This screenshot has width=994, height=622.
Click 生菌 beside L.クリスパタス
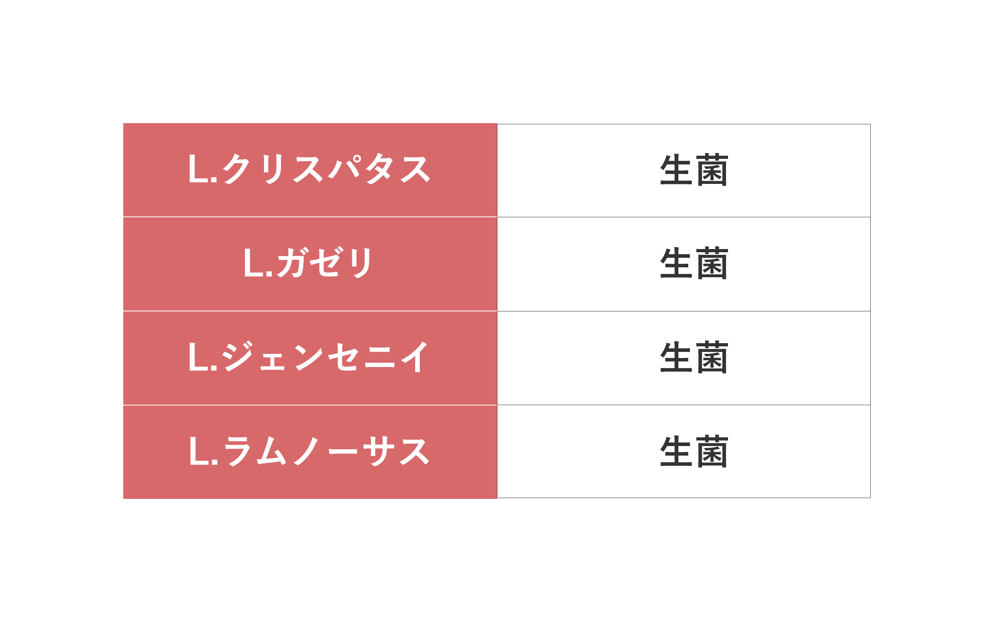694,170
